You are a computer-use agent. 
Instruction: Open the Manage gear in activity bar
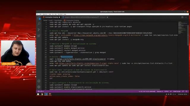point(39,87)
